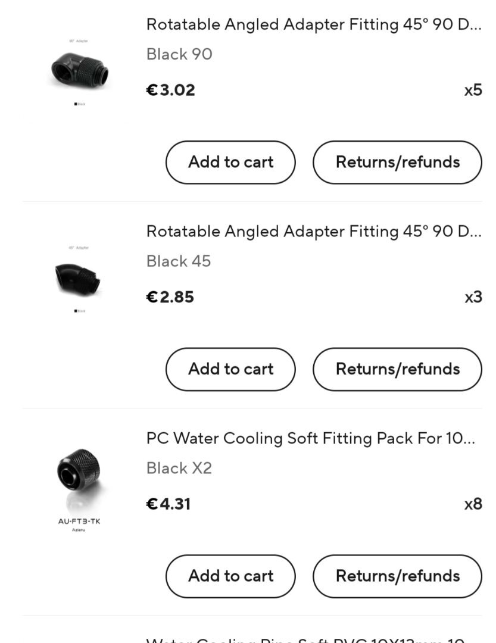This screenshot has width=496, height=643.
Task: Open the Rotatable Angled Adapter title above Black 90
Action: [314, 24]
